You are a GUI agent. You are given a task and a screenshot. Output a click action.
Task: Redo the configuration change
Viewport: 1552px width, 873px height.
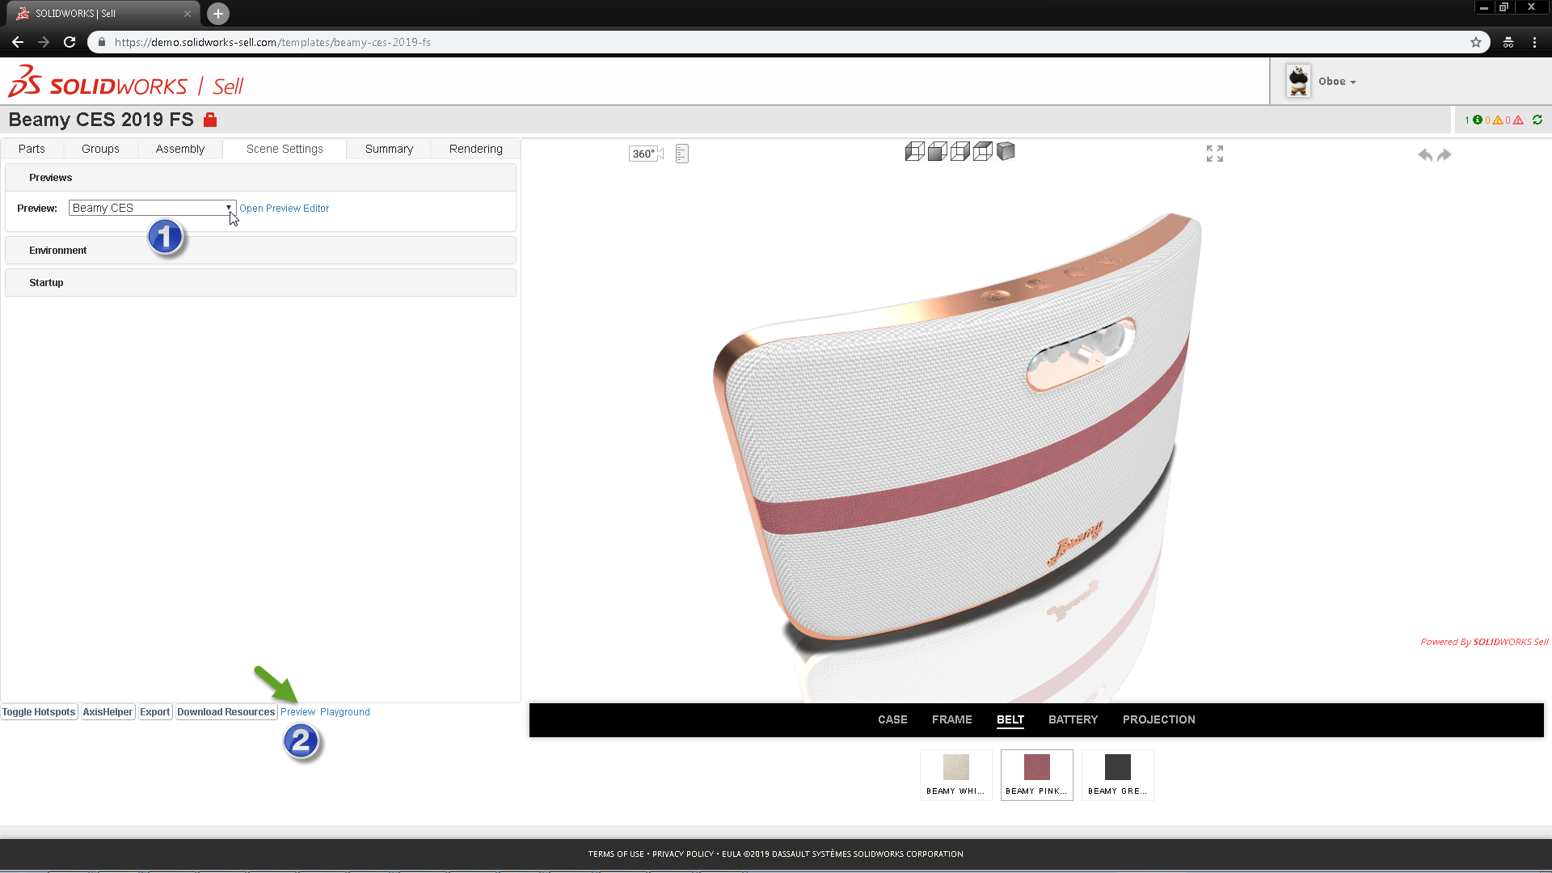click(x=1444, y=154)
